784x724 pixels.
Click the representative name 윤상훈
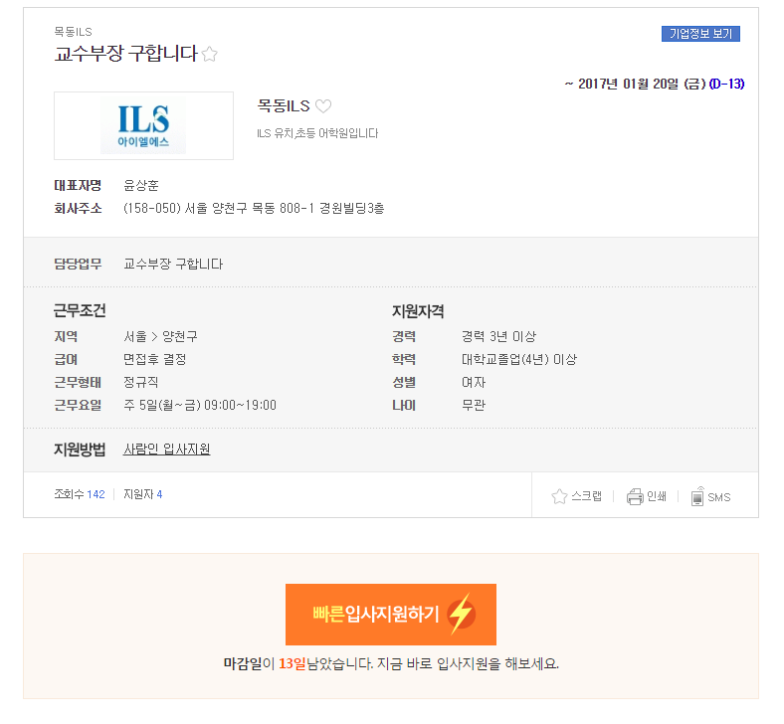pyautogui.click(x=141, y=185)
